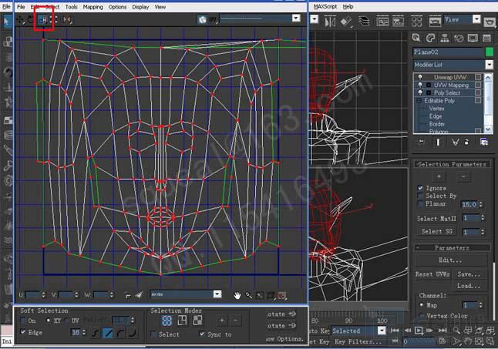
Task: Choose the smooth S-curve falloff type
Action: [x=96, y=333]
